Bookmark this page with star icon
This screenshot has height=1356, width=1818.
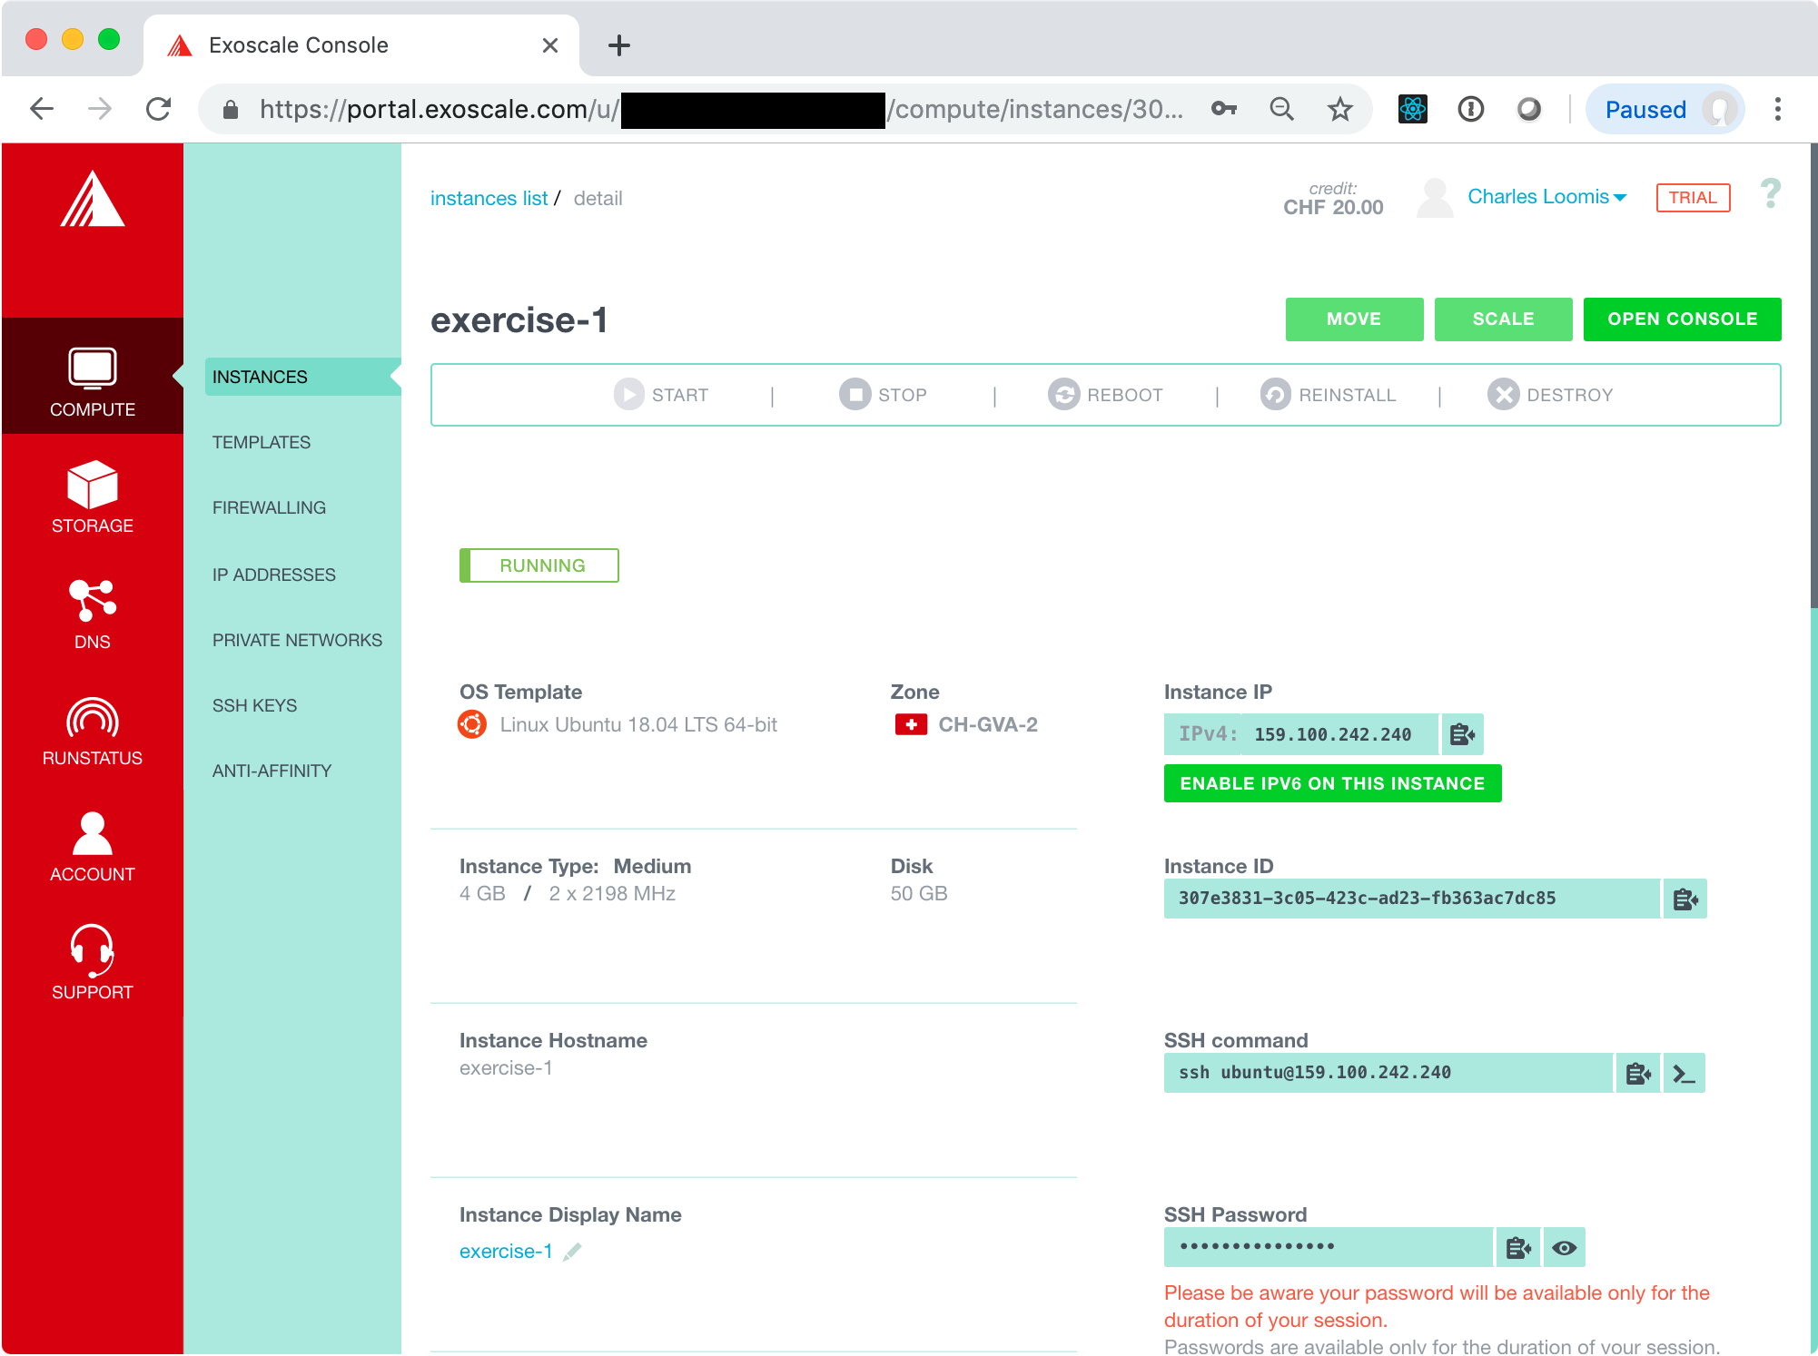1339,109
